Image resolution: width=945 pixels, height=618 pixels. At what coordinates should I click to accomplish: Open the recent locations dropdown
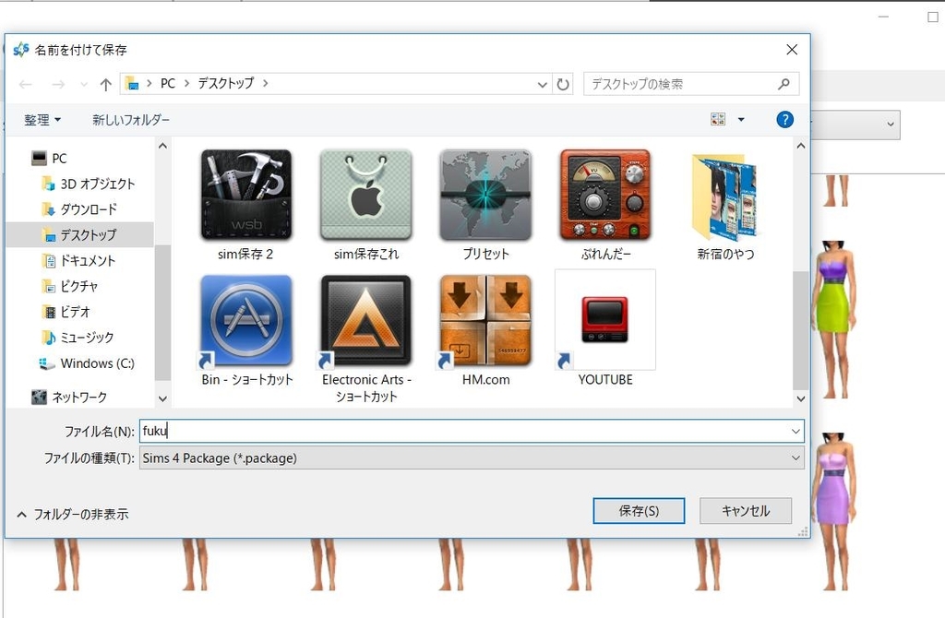point(84,84)
